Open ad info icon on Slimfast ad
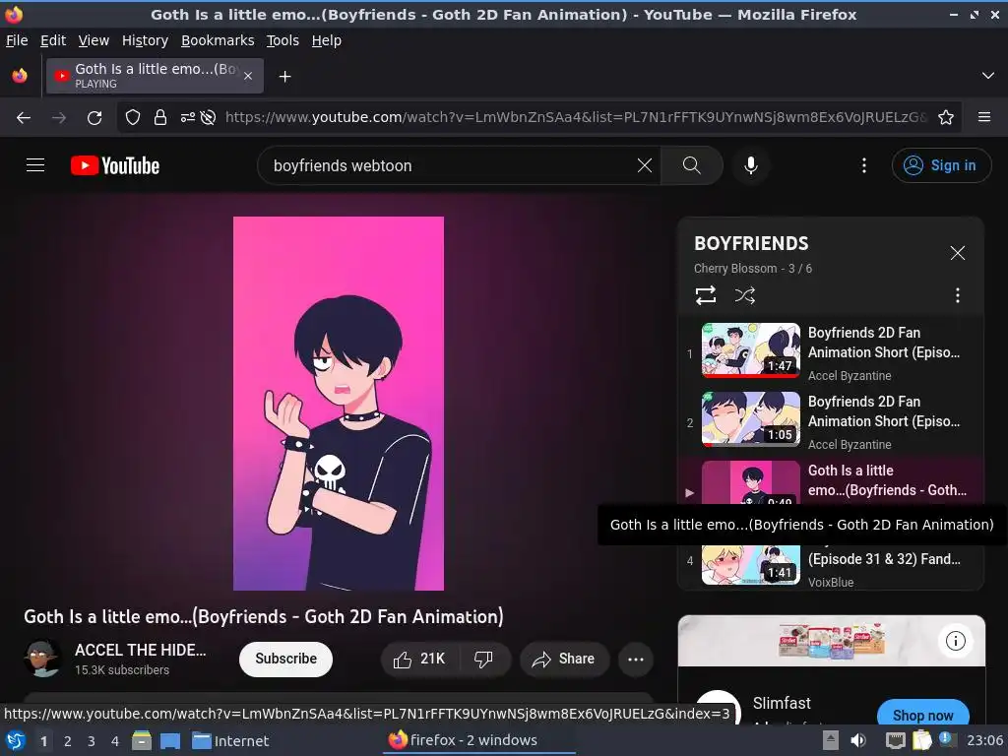Screen dimensions: 1008x756 [x=955, y=641]
